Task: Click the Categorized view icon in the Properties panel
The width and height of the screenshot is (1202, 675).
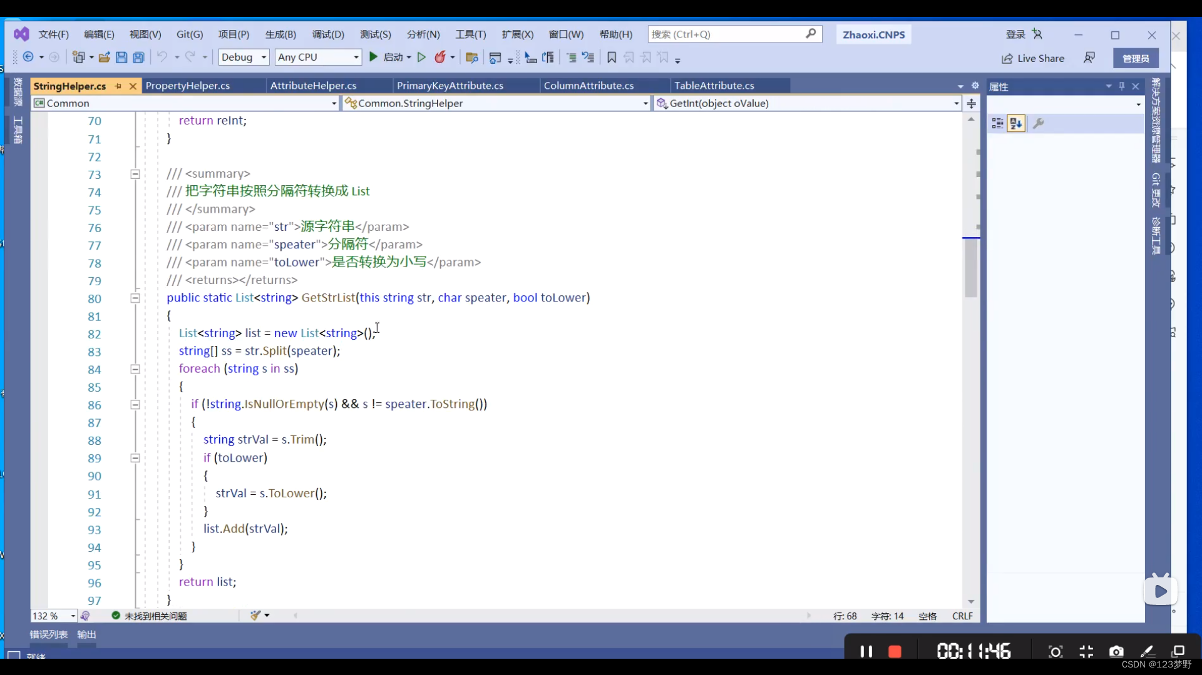Action: click(997, 123)
